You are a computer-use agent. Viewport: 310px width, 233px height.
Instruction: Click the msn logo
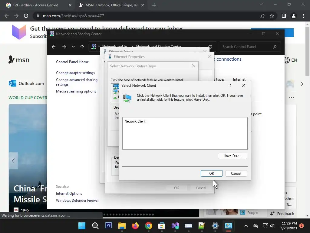[19, 60]
